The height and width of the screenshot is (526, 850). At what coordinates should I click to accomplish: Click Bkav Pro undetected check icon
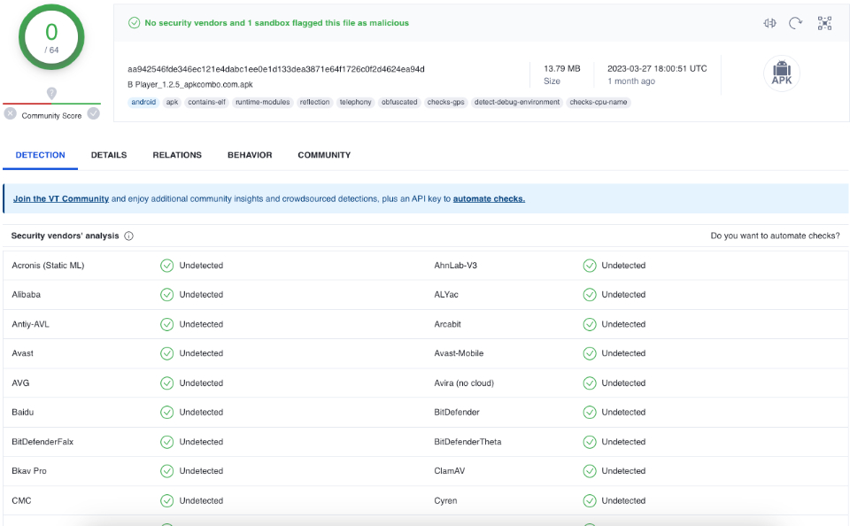tap(167, 471)
